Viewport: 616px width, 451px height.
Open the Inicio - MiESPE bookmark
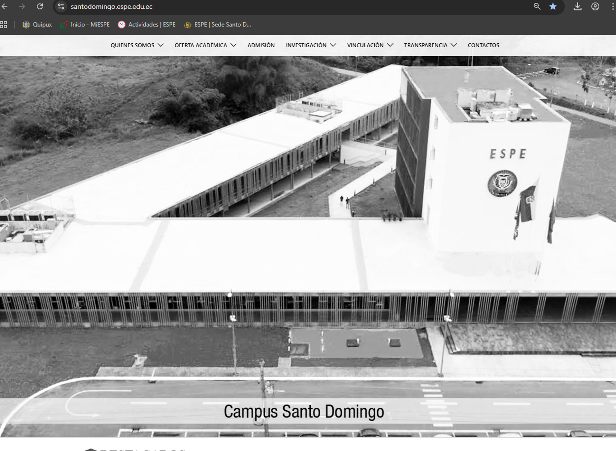point(85,25)
